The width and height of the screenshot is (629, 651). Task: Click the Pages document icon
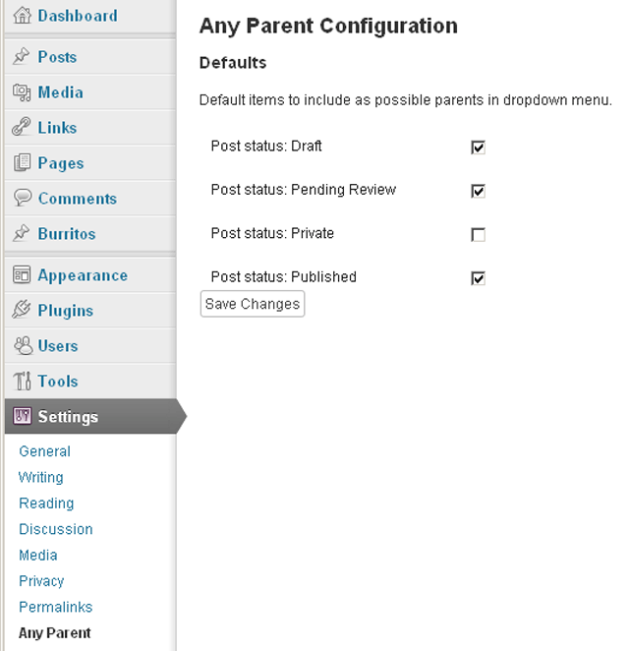click(x=22, y=162)
